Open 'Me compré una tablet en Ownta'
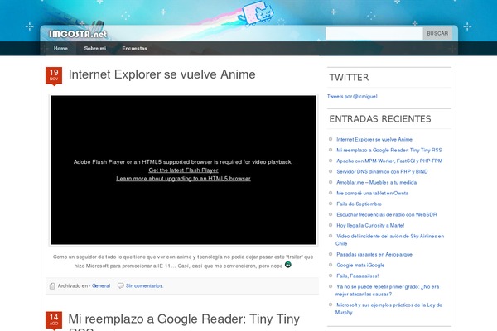Image resolution: width=497 pixels, height=331 pixels. pyautogui.click(x=373, y=193)
